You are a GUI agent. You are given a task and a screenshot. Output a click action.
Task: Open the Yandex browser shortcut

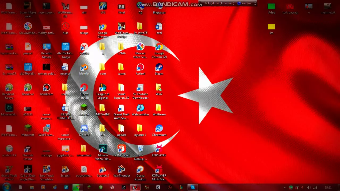(x=84, y=49)
